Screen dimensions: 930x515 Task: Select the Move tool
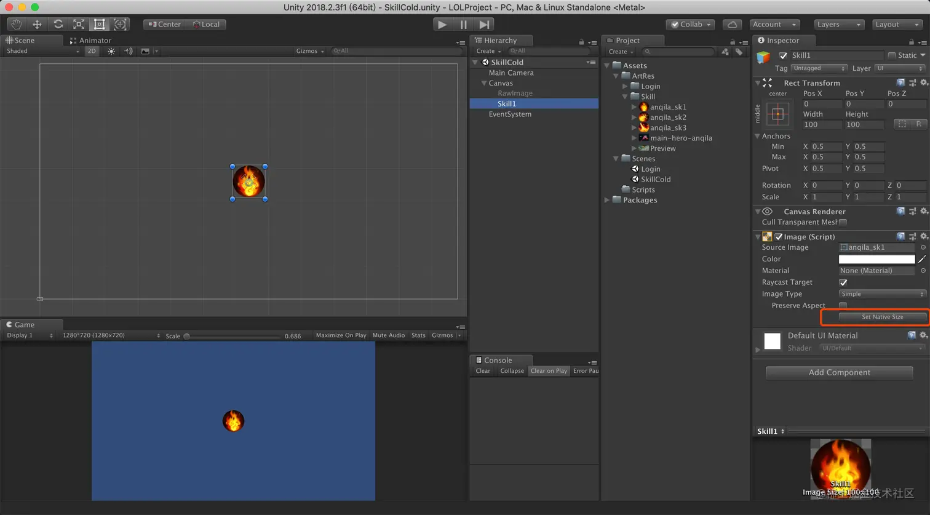pos(37,24)
